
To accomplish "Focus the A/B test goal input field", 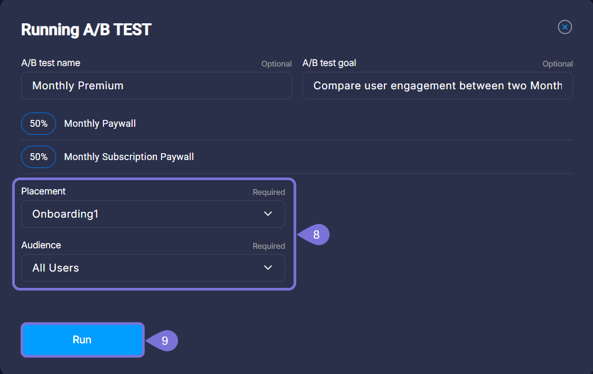I will [437, 86].
